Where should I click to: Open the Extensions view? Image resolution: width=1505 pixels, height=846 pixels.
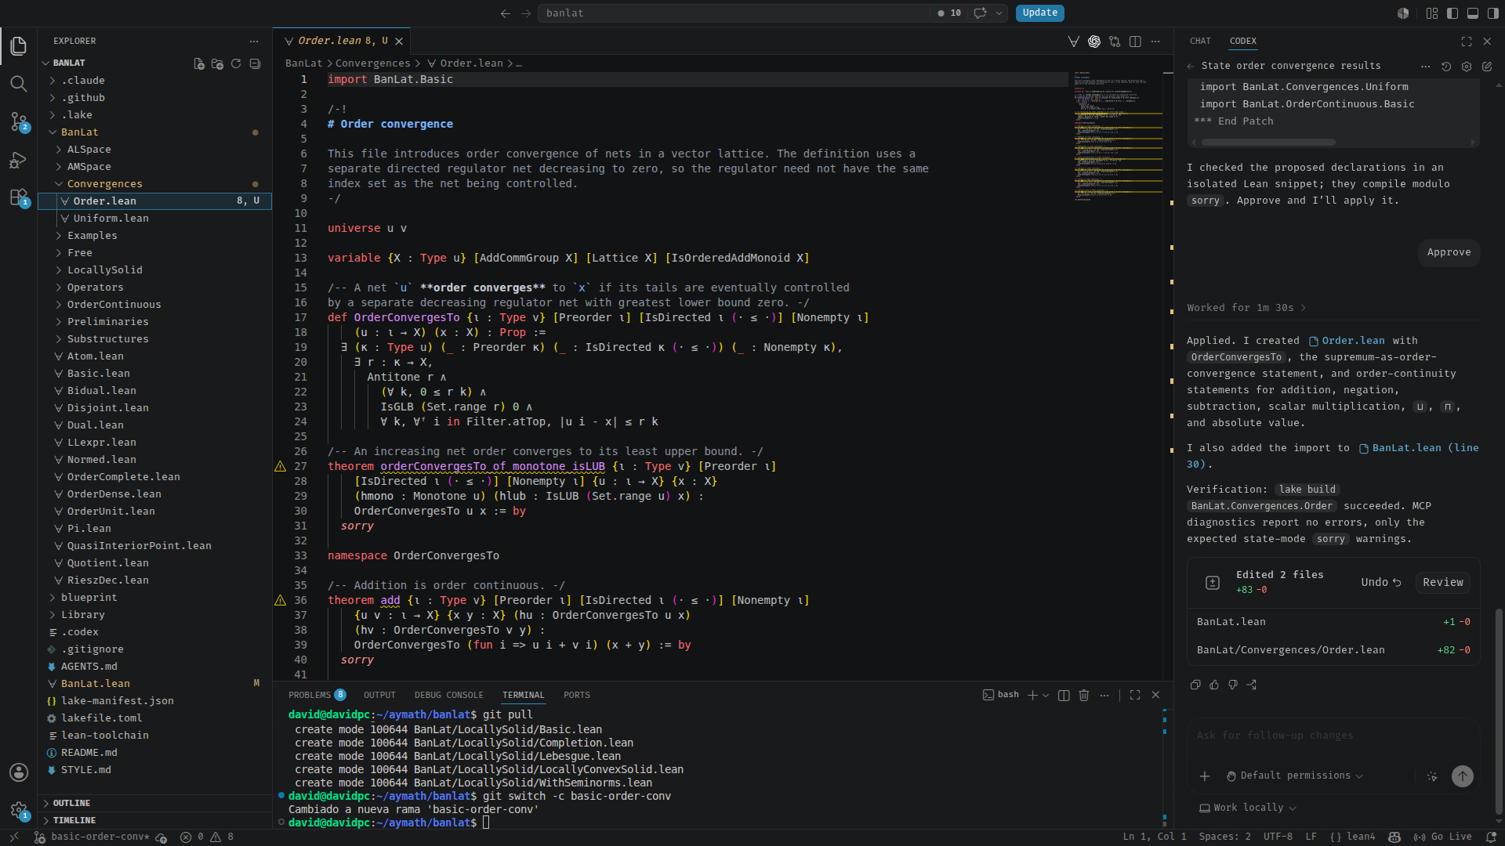pyautogui.click(x=19, y=197)
